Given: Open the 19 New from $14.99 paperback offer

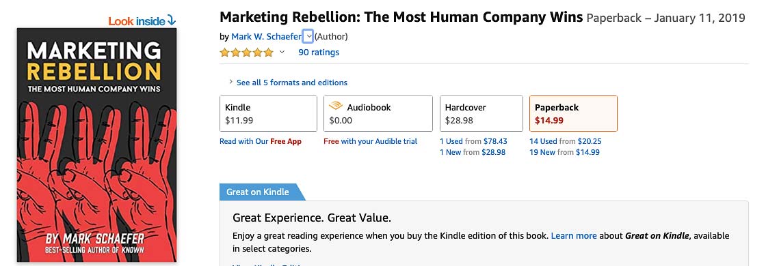Looking at the screenshot, I should pyautogui.click(x=564, y=152).
